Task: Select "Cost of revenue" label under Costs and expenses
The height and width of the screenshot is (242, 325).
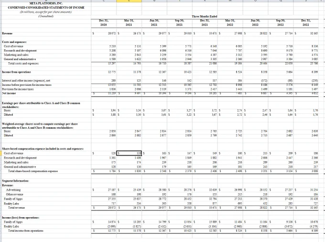Action: pos(13,46)
